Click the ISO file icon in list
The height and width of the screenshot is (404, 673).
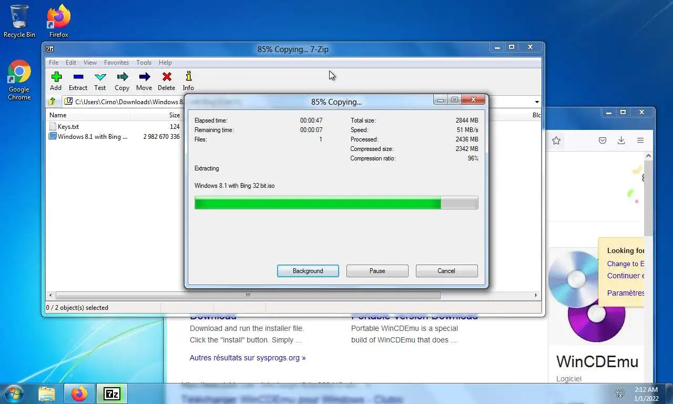click(53, 136)
